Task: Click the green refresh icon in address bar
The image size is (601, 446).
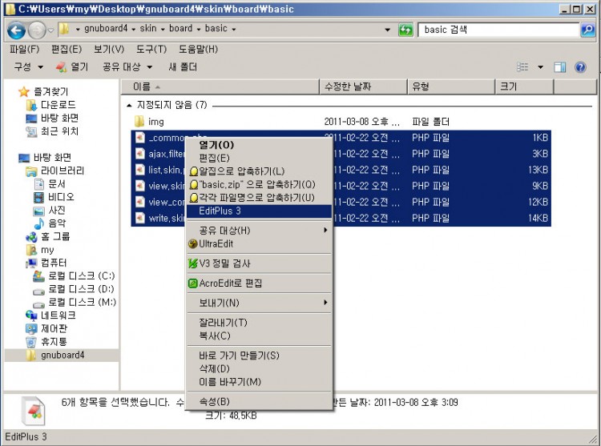Action: [x=405, y=30]
